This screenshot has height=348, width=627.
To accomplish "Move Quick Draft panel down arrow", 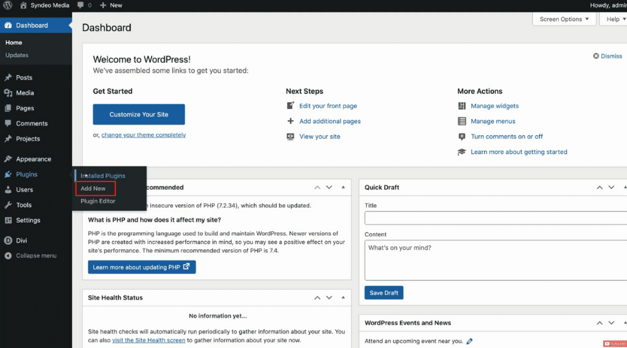I will pyautogui.click(x=611, y=188).
